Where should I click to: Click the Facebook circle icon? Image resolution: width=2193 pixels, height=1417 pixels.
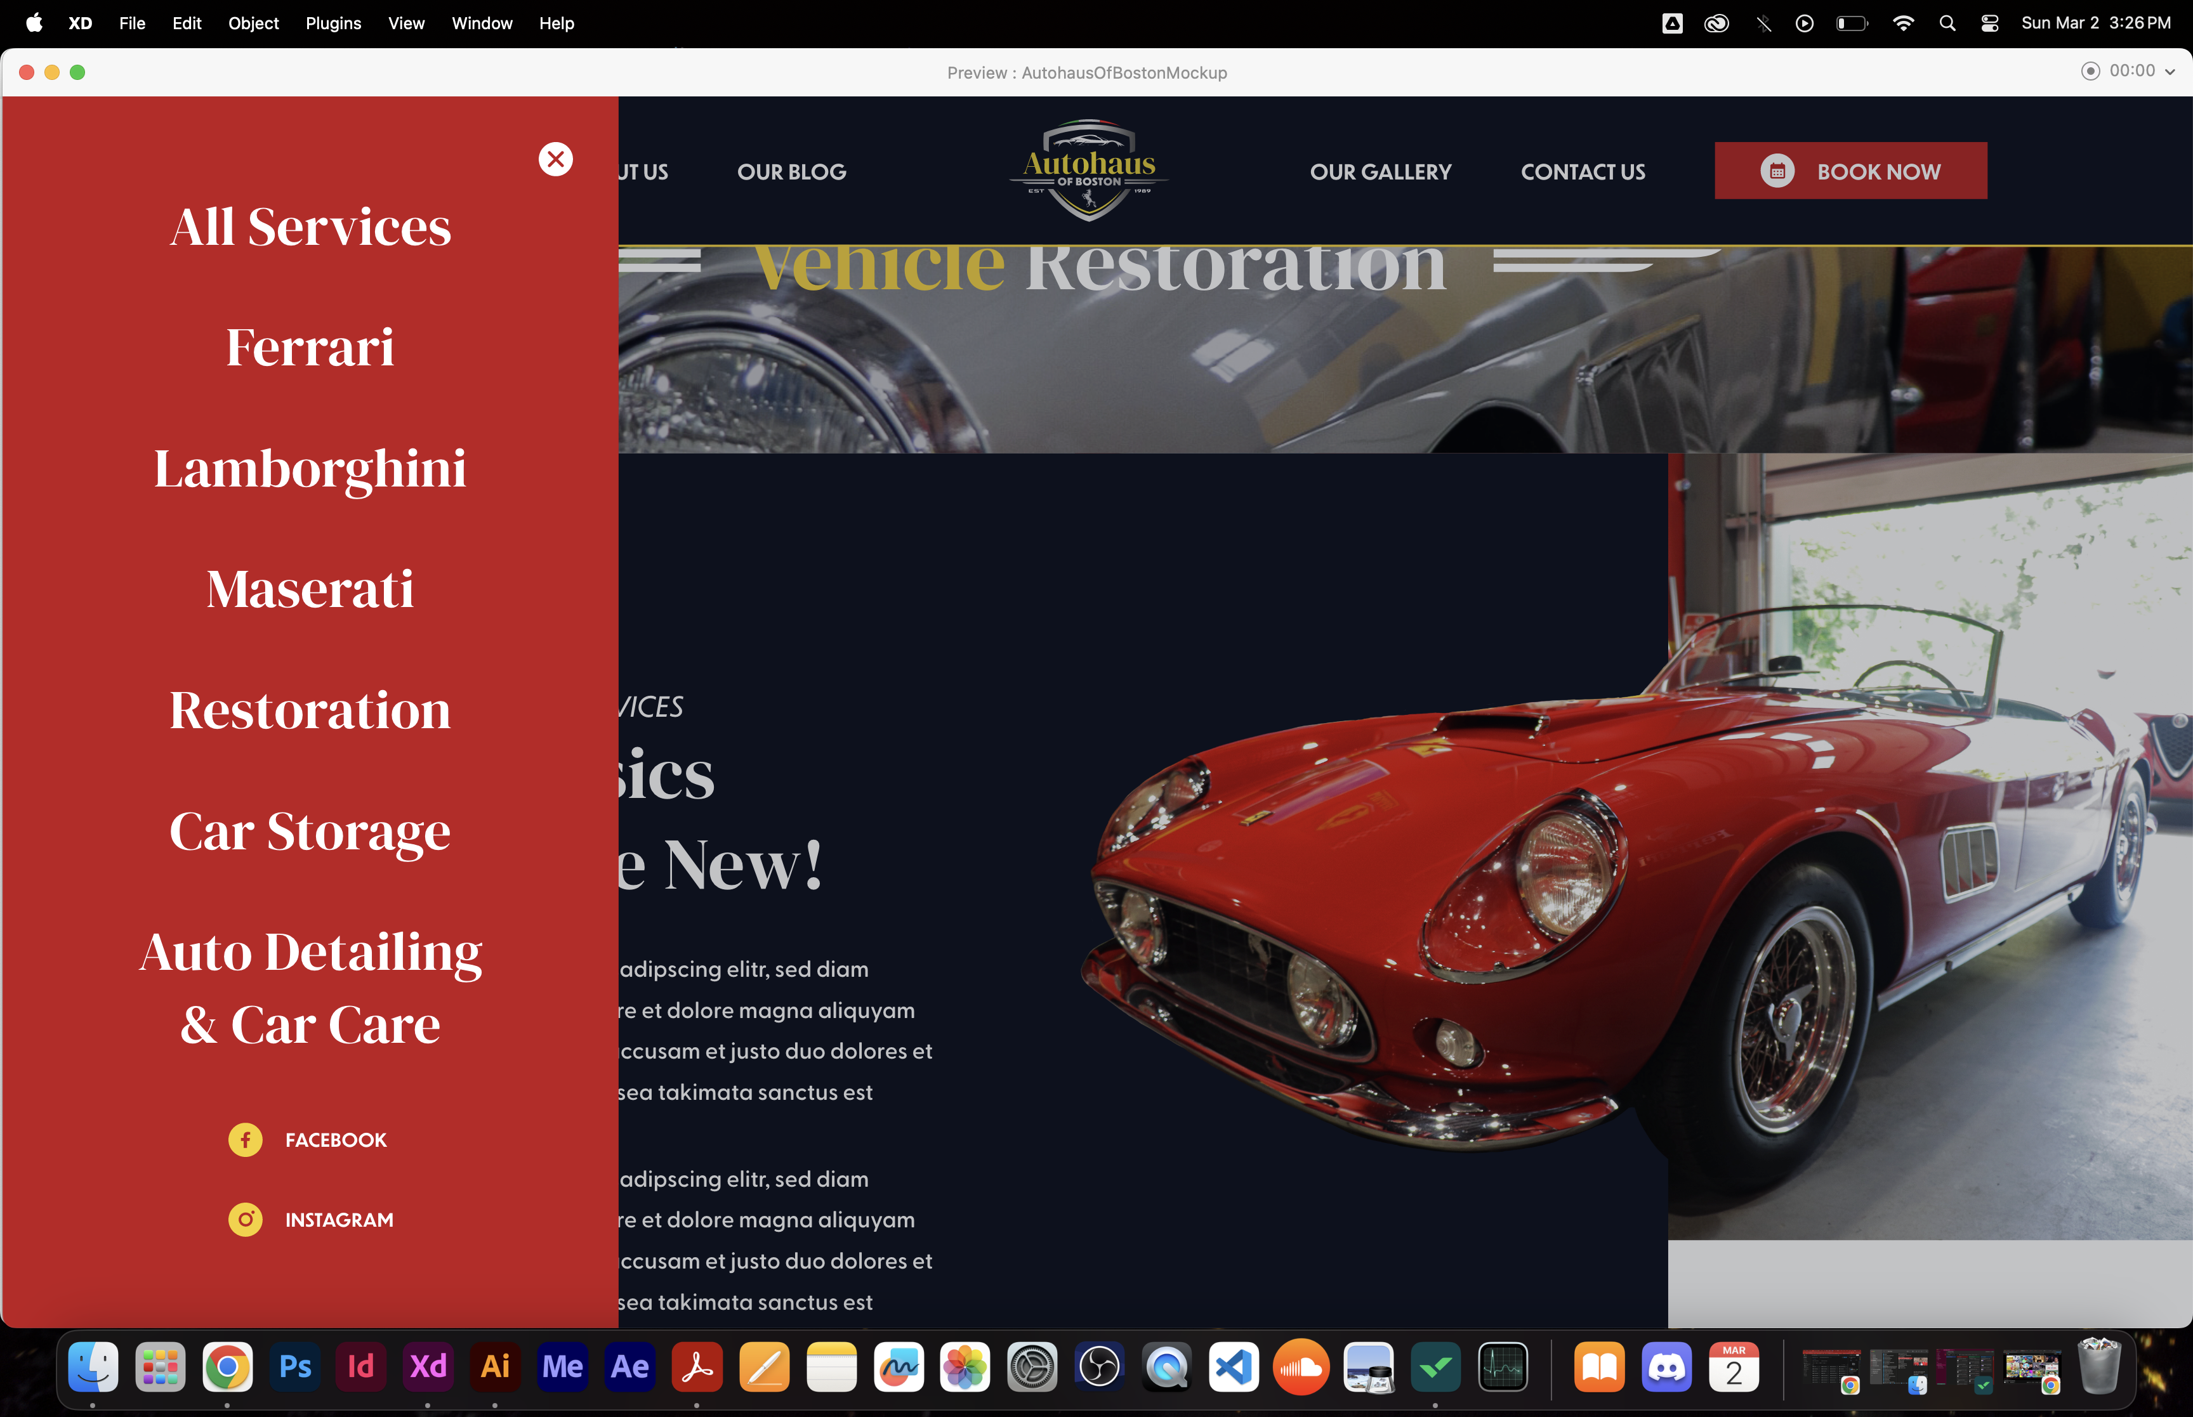point(245,1140)
